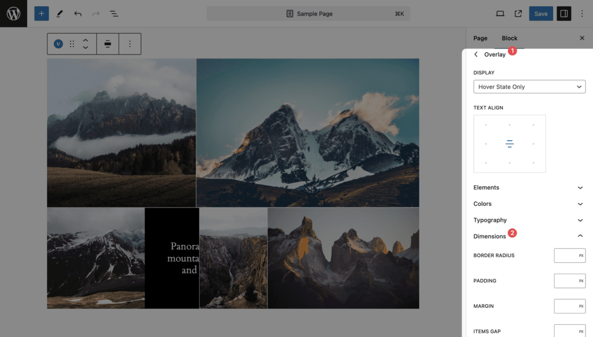Select the large snowy peak image

coord(308,133)
